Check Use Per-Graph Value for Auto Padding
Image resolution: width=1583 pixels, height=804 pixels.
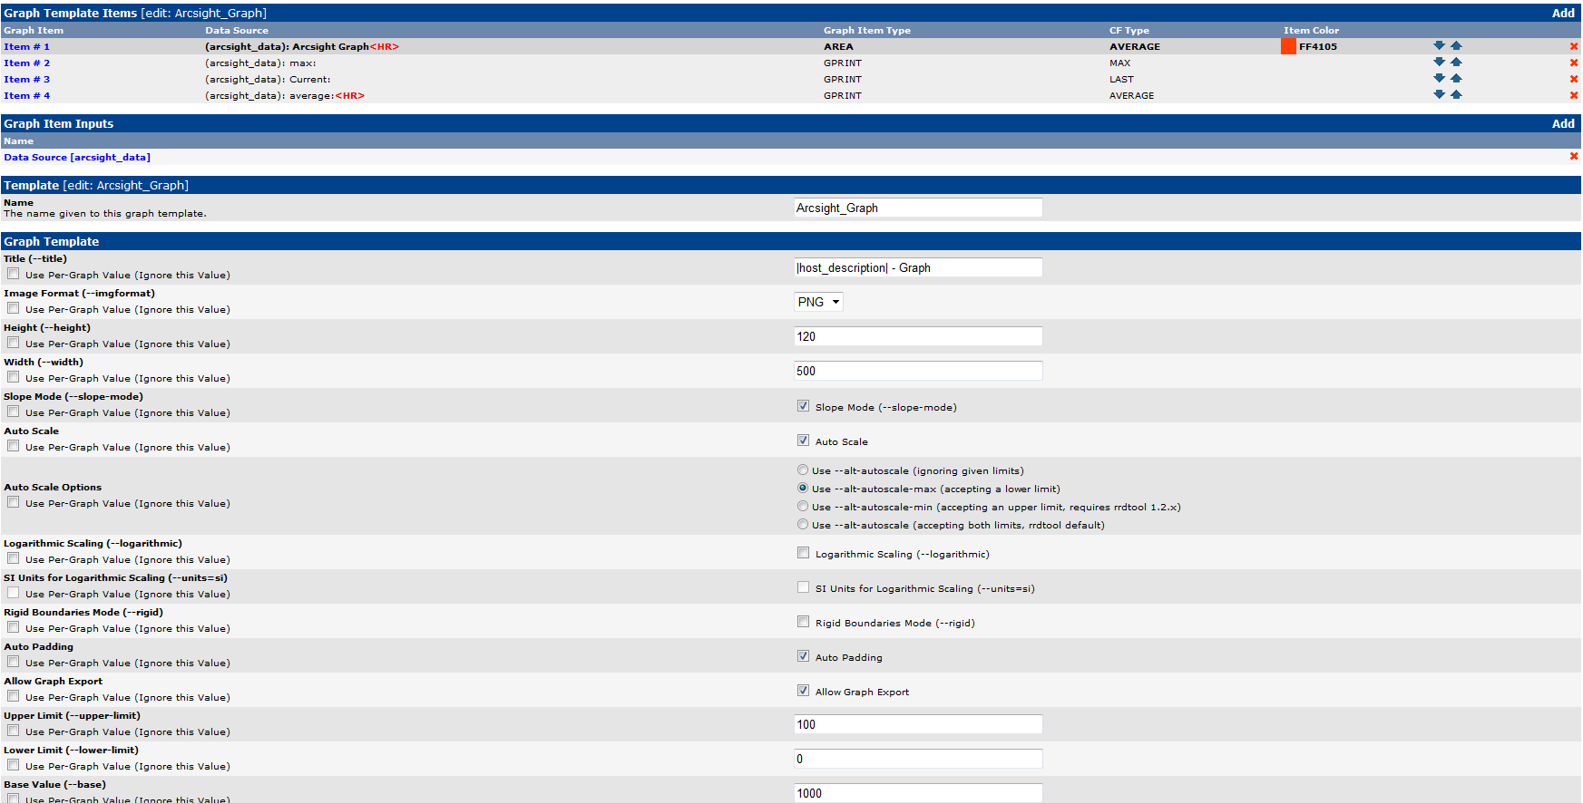click(13, 662)
